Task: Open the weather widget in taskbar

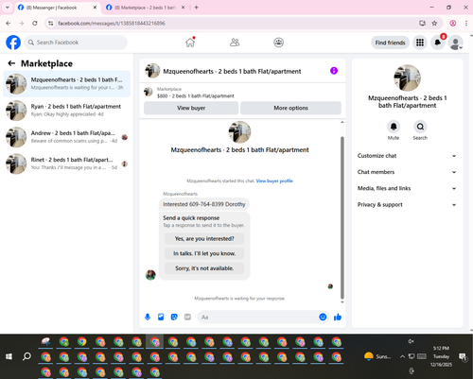Action: (377, 356)
